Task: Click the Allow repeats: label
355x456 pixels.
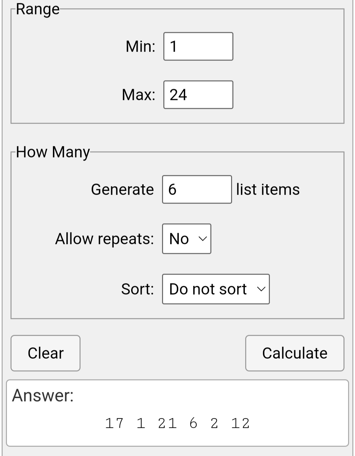Action: tap(105, 239)
